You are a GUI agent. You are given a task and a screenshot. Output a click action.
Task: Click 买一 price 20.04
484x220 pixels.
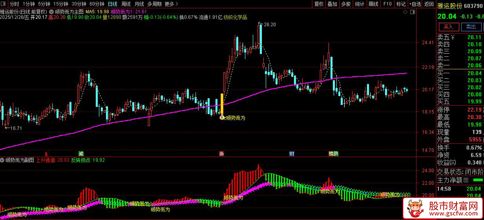pos(474,73)
